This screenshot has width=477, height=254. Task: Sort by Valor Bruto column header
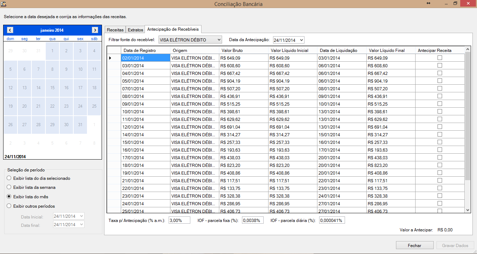243,51
